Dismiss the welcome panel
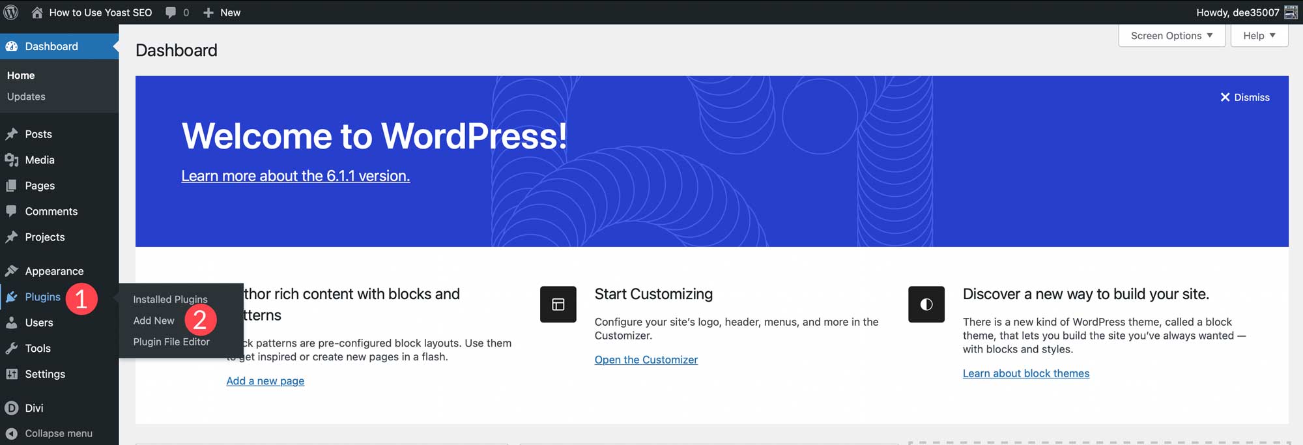1303x445 pixels. click(1245, 97)
